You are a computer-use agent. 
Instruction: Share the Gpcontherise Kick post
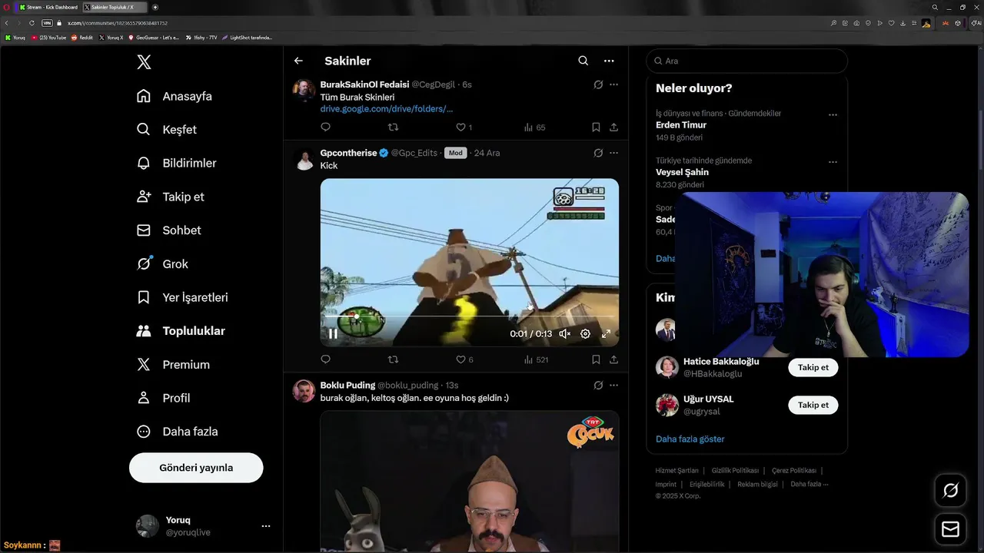(x=613, y=359)
